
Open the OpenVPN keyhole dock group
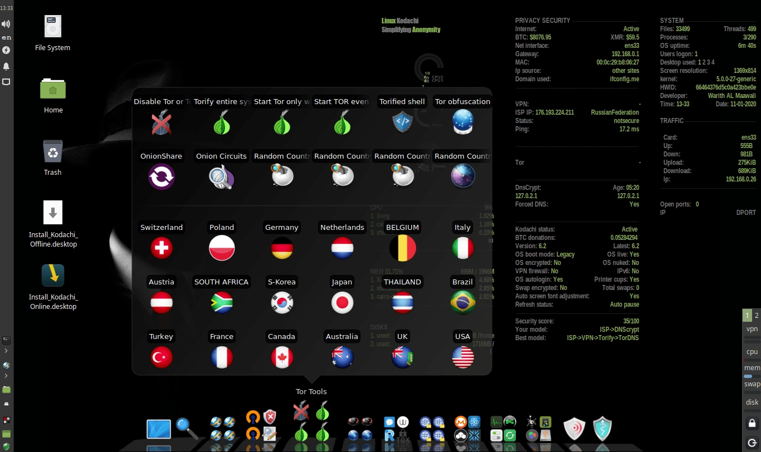pos(261,426)
